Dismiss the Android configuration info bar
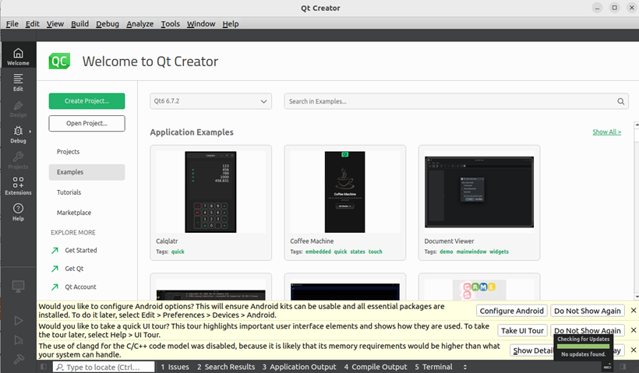Viewport: 639px width, 373px height. click(634, 310)
